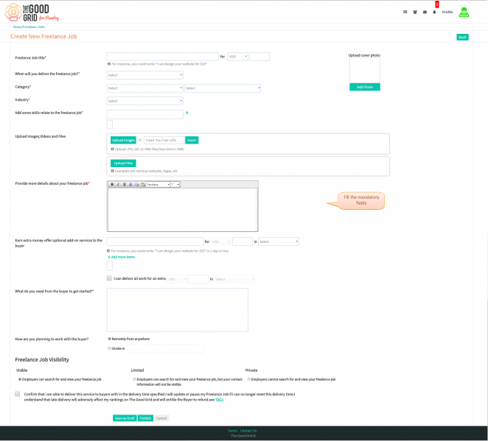The height and width of the screenshot is (441, 488).
Task: Open Contact Us link in footer
Action: [248, 431]
